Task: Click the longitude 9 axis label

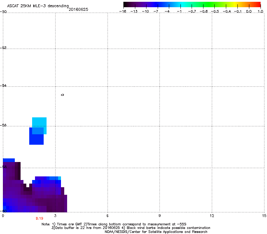Action: 159,216
